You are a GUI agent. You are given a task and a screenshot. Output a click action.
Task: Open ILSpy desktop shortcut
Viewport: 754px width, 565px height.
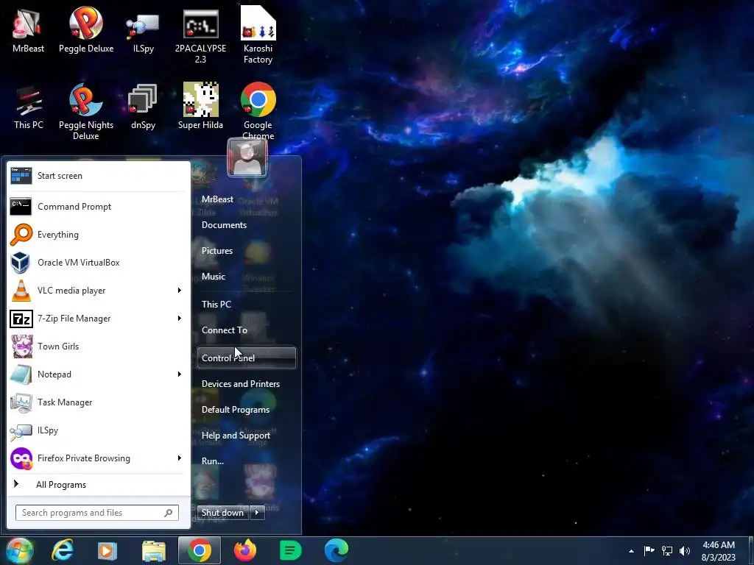point(144,29)
